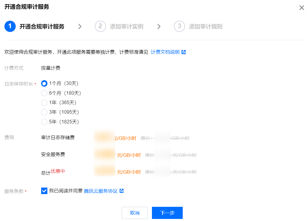Go to 添加审计实例 step label
Viewport: 308px width, 221px height.
click(126, 27)
